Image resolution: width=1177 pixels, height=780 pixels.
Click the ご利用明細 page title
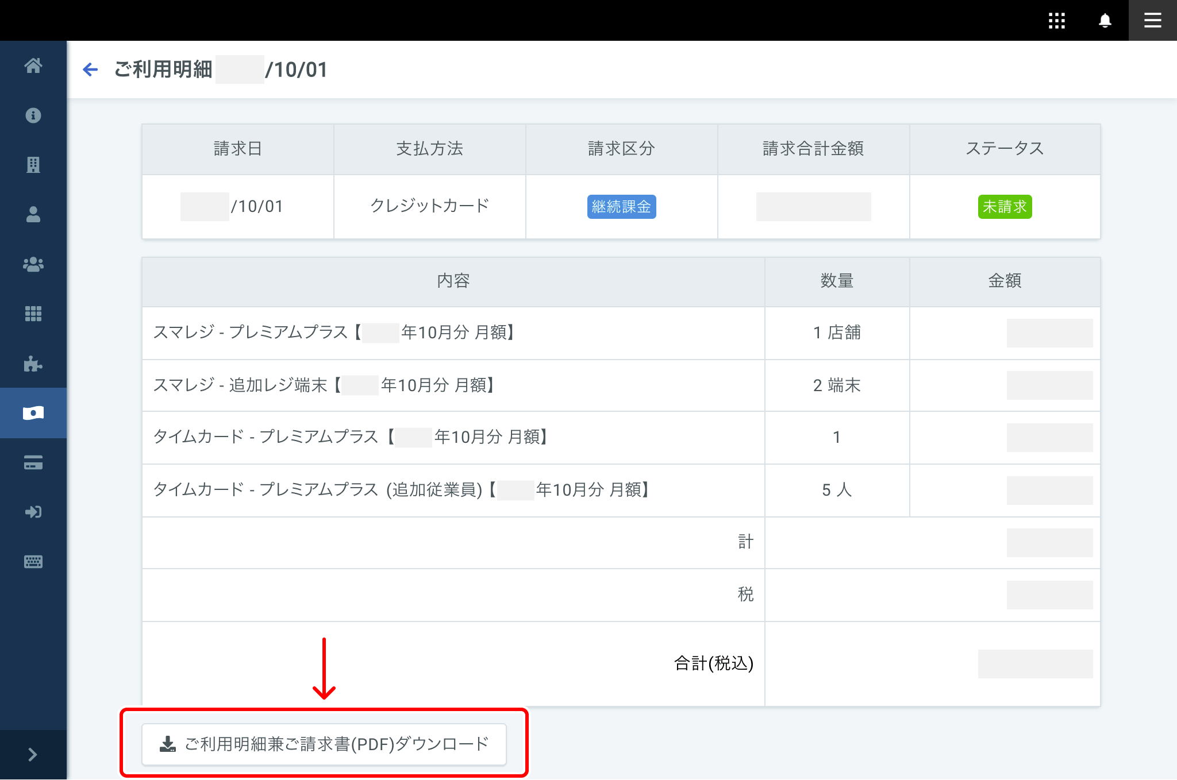[x=163, y=69]
